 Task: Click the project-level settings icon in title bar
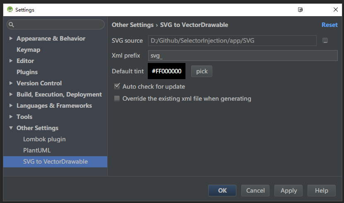(x=300, y=10)
